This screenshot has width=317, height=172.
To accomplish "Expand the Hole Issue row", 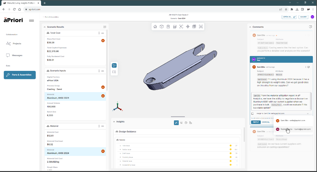I will point(121,146).
